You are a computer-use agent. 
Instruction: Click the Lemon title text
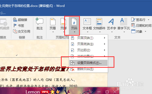pos(33,92)
